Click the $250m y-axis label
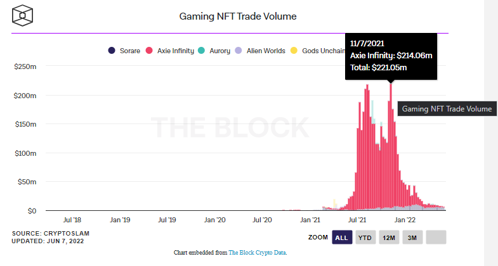This screenshot has height=266, width=498. pos(25,66)
